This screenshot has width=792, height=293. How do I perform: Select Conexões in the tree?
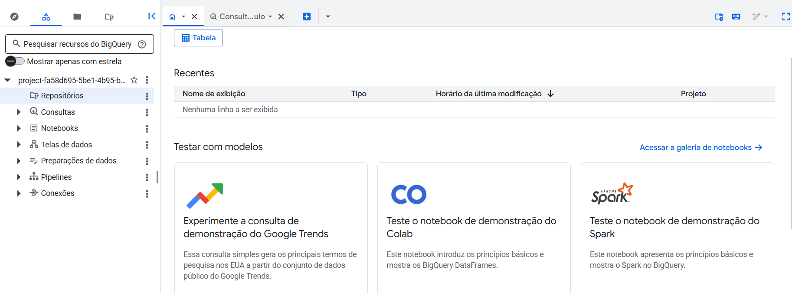(58, 193)
